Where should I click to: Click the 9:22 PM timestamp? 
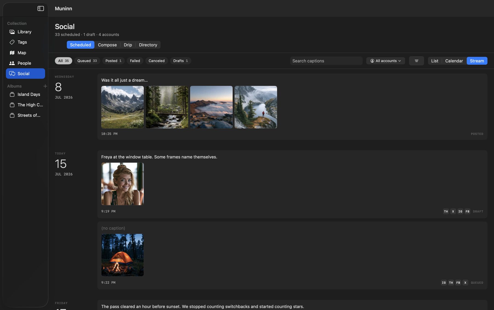(x=108, y=283)
